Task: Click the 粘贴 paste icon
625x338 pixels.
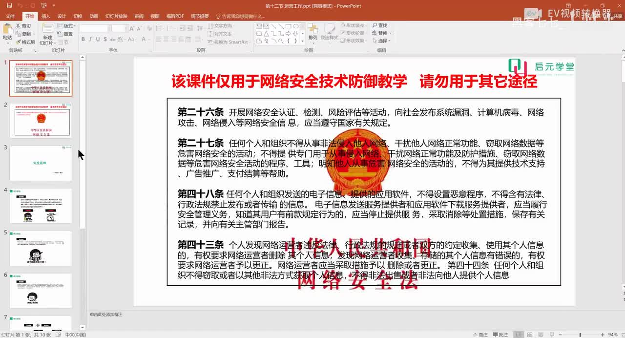Action: coord(7,29)
